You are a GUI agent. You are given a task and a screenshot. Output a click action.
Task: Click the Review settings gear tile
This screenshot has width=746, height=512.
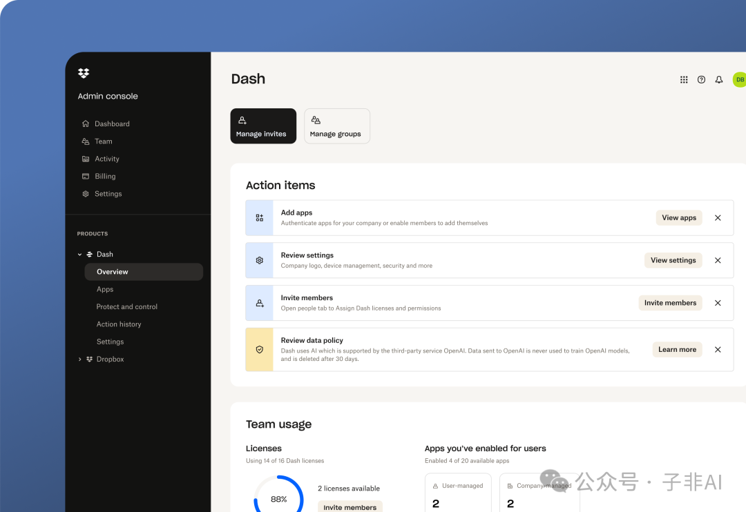click(259, 261)
